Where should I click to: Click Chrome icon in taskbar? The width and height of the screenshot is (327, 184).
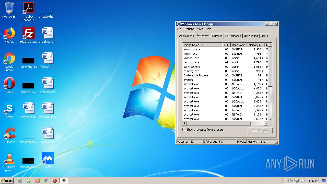click(46, 181)
